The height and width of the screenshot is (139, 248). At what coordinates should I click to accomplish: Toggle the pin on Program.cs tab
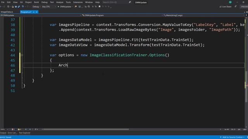point(34,12)
